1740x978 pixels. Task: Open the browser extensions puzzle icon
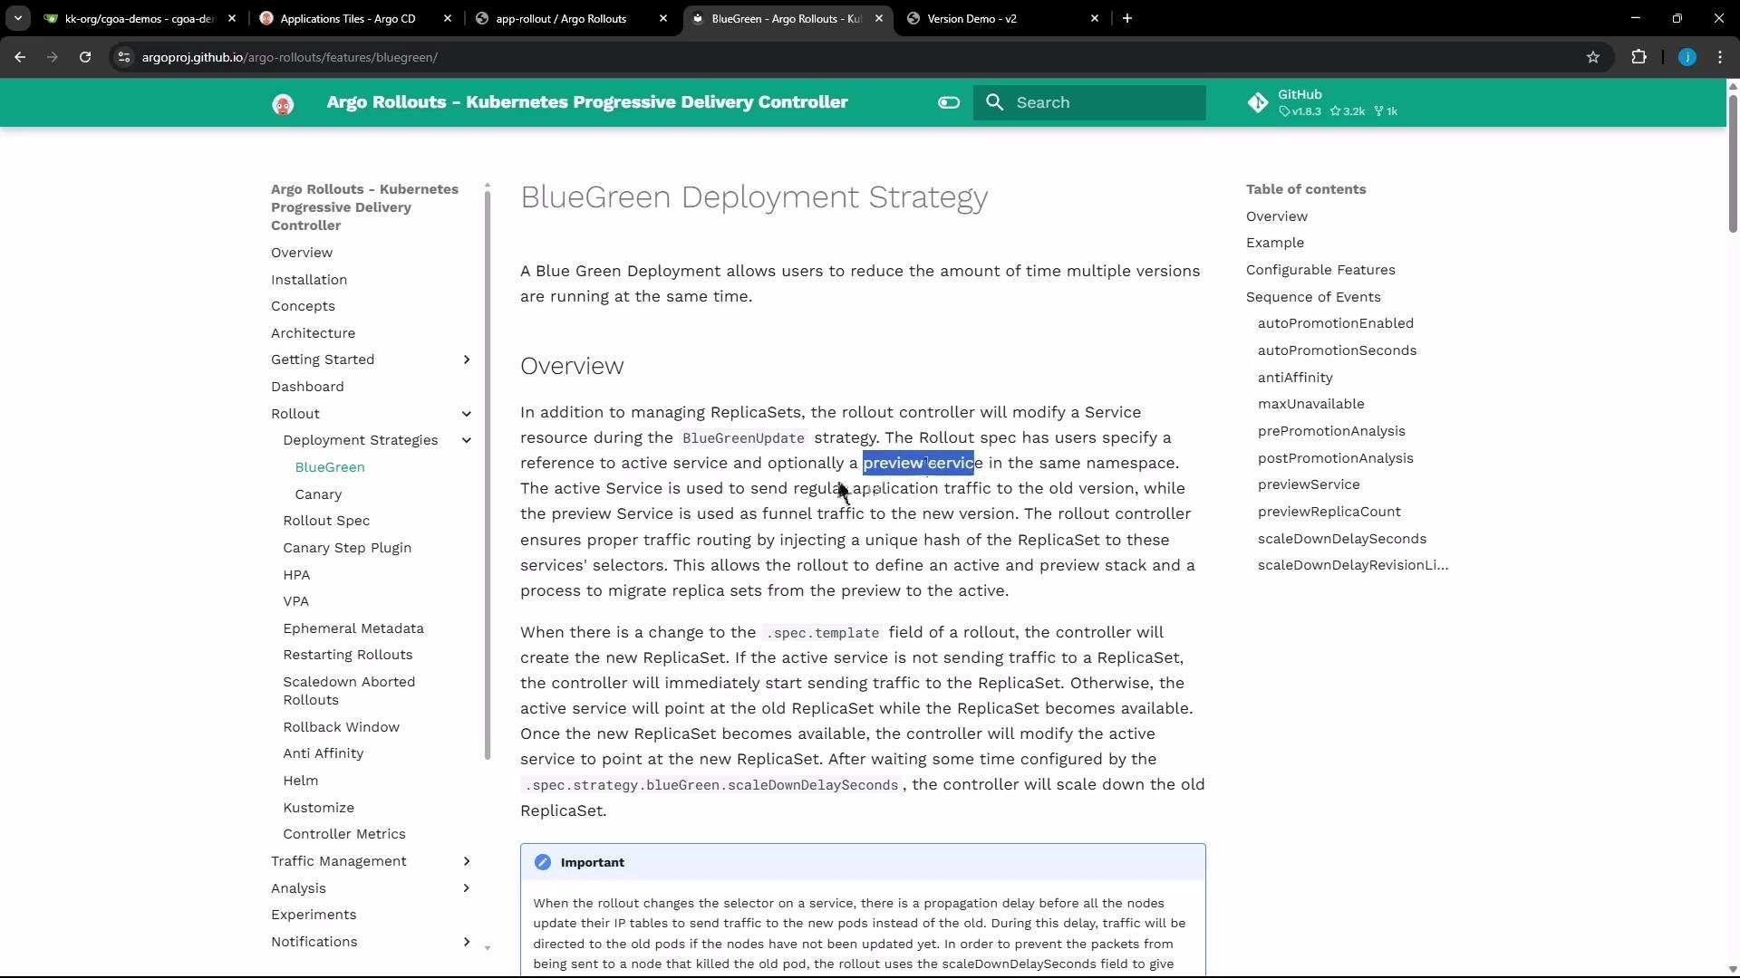coord(1638,57)
